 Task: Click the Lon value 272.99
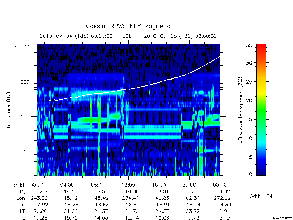[222, 198]
